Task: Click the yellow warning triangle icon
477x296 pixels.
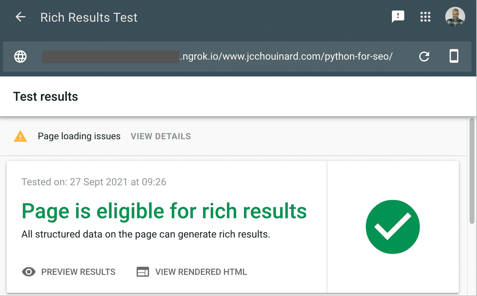Action: click(x=21, y=136)
